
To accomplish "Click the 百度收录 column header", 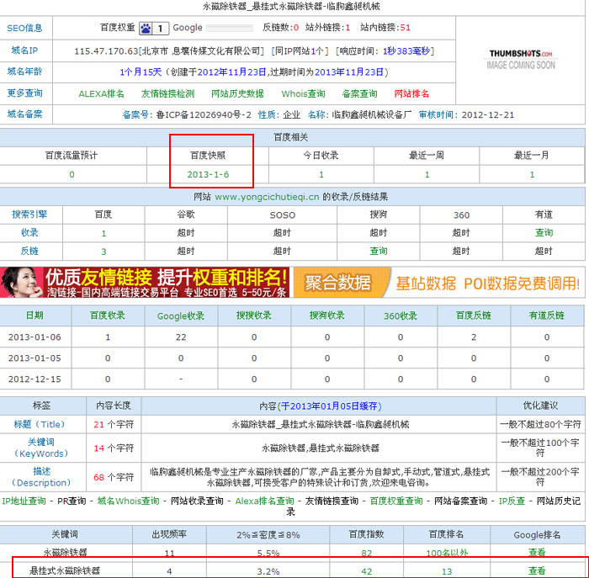I will (x=108, y=316).
